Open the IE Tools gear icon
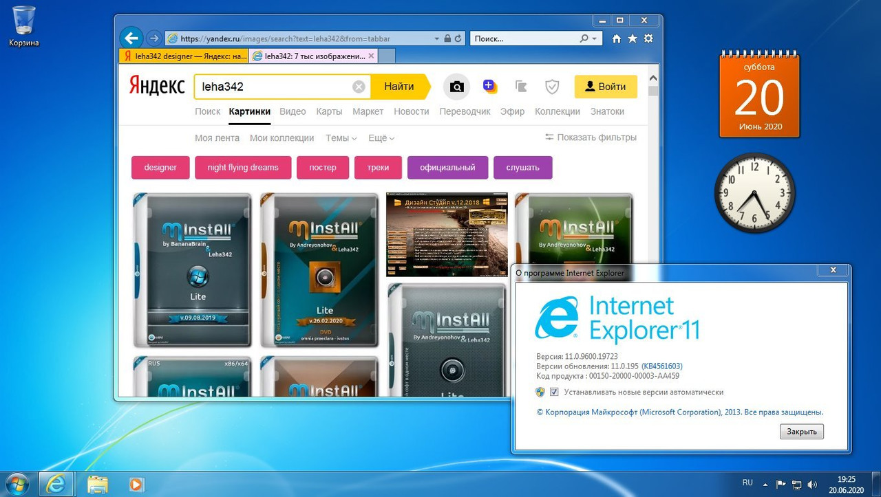The width and height of the screenshot is (881, 497). (648, 38)
